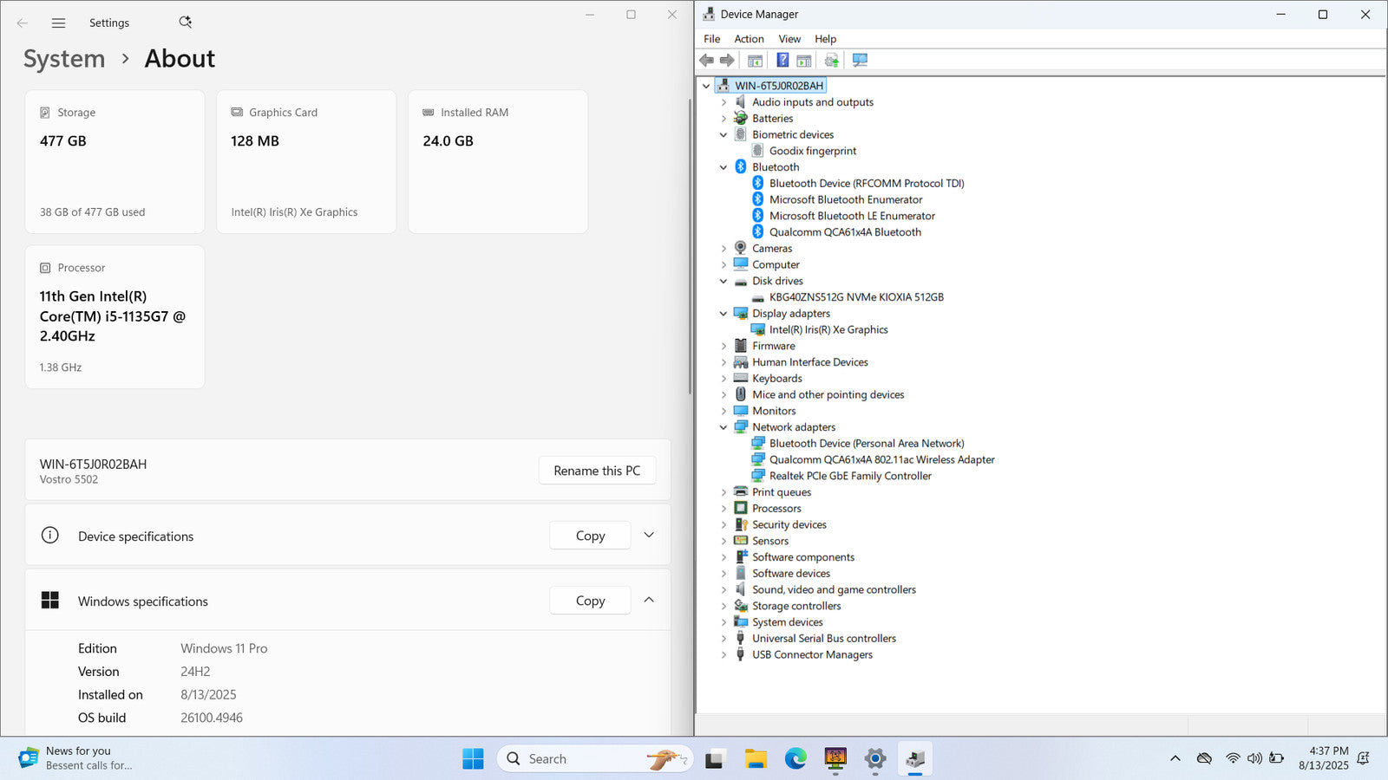1388x780 pixels.
Task: Expand Device specifications section chevron
Action: [x=649, y=536]
